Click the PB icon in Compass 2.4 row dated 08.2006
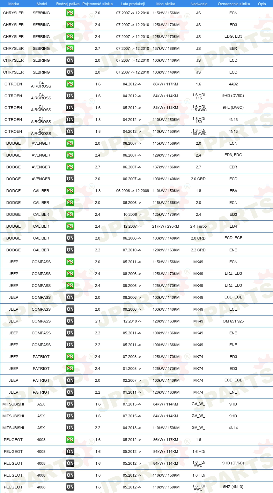The image size is (273, 493). tap(70, 274)
